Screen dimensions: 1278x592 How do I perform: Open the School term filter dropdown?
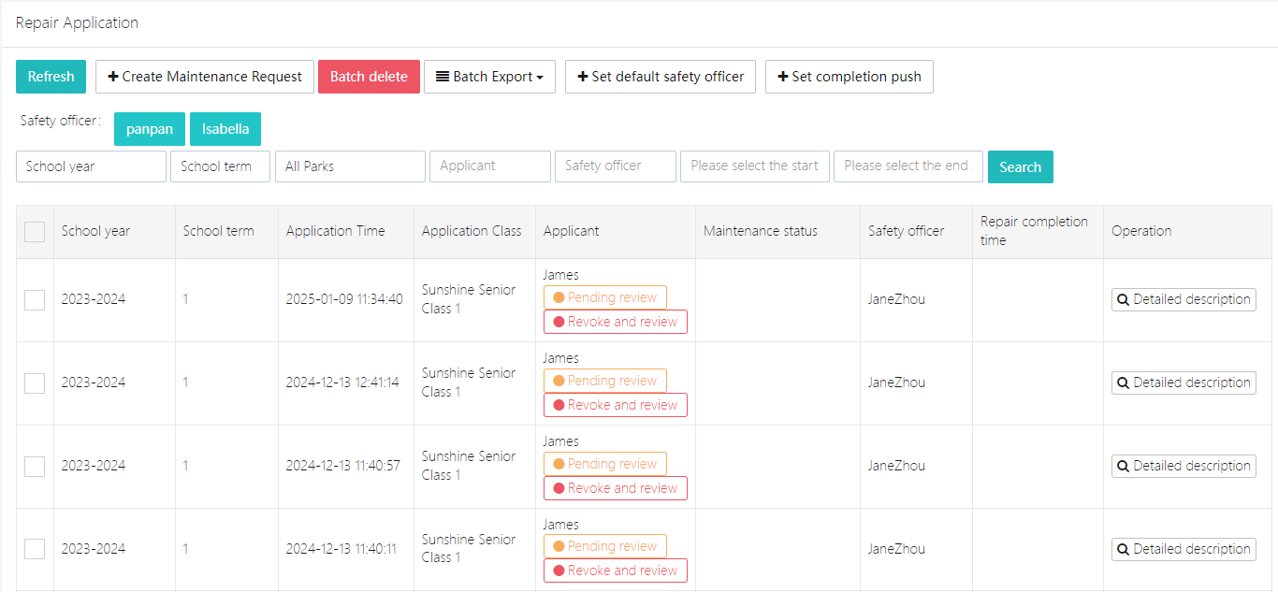click(x=220, y=166)
